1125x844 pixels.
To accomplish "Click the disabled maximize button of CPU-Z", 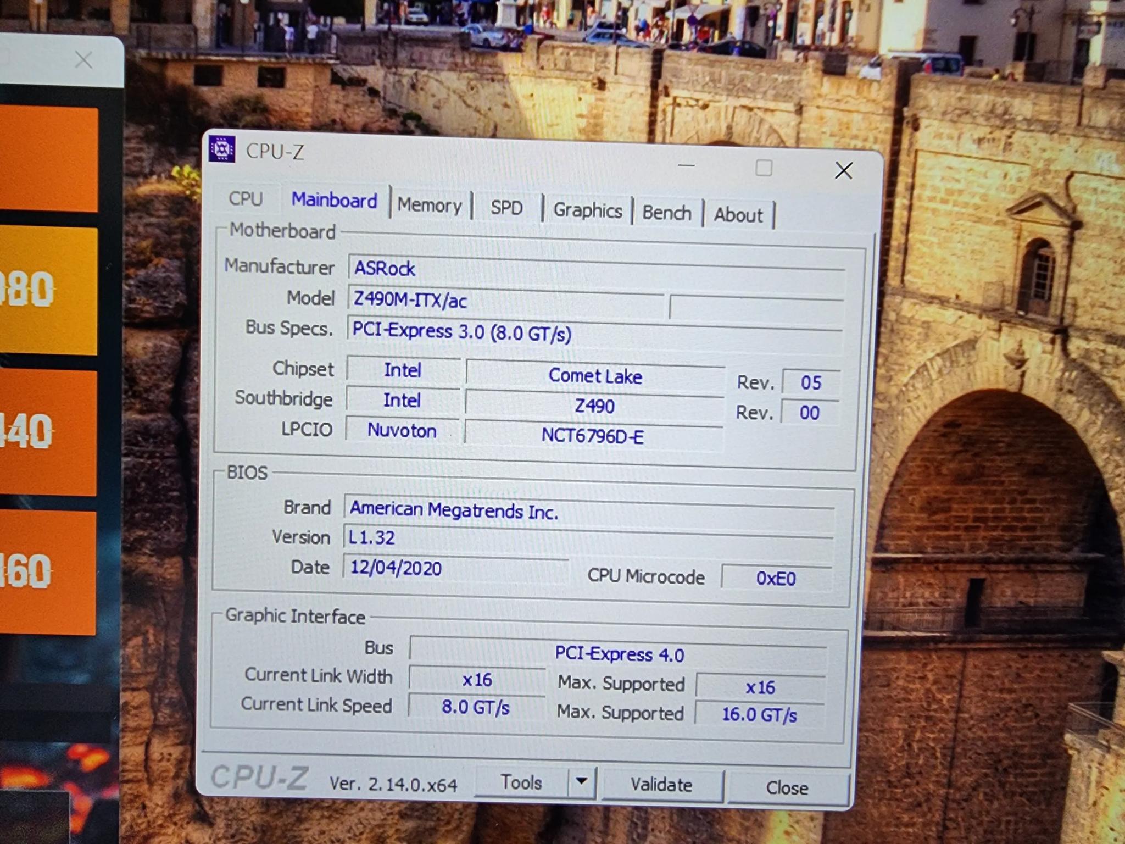I will (764, 168).
